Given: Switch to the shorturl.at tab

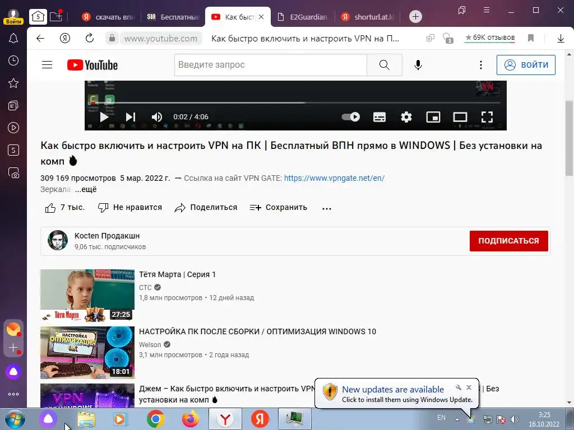Looking at the screenshot, I should pyautogui.click(x=368, y=17).
